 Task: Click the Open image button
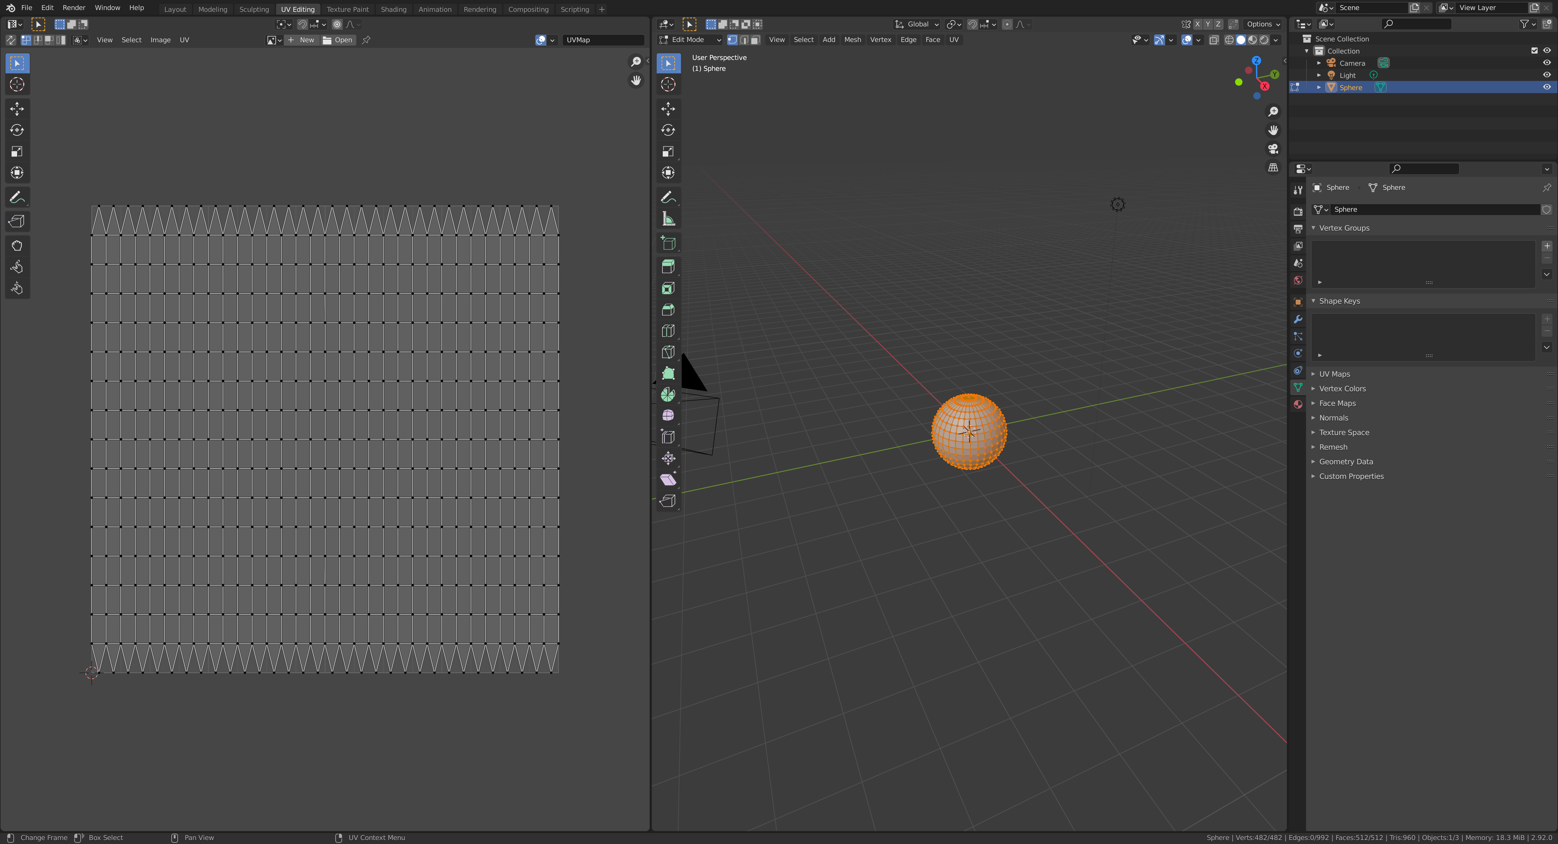click(x=338, y=40)
